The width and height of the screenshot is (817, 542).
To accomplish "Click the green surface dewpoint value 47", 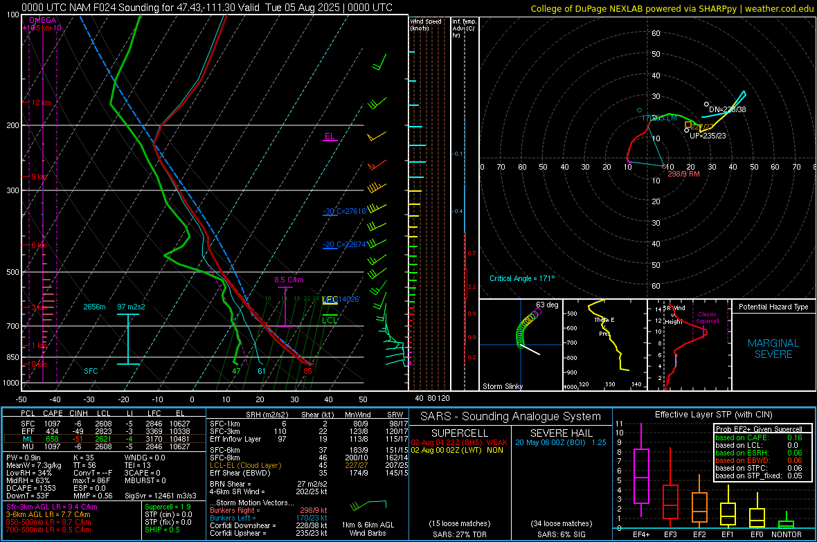I will (237, 371).
